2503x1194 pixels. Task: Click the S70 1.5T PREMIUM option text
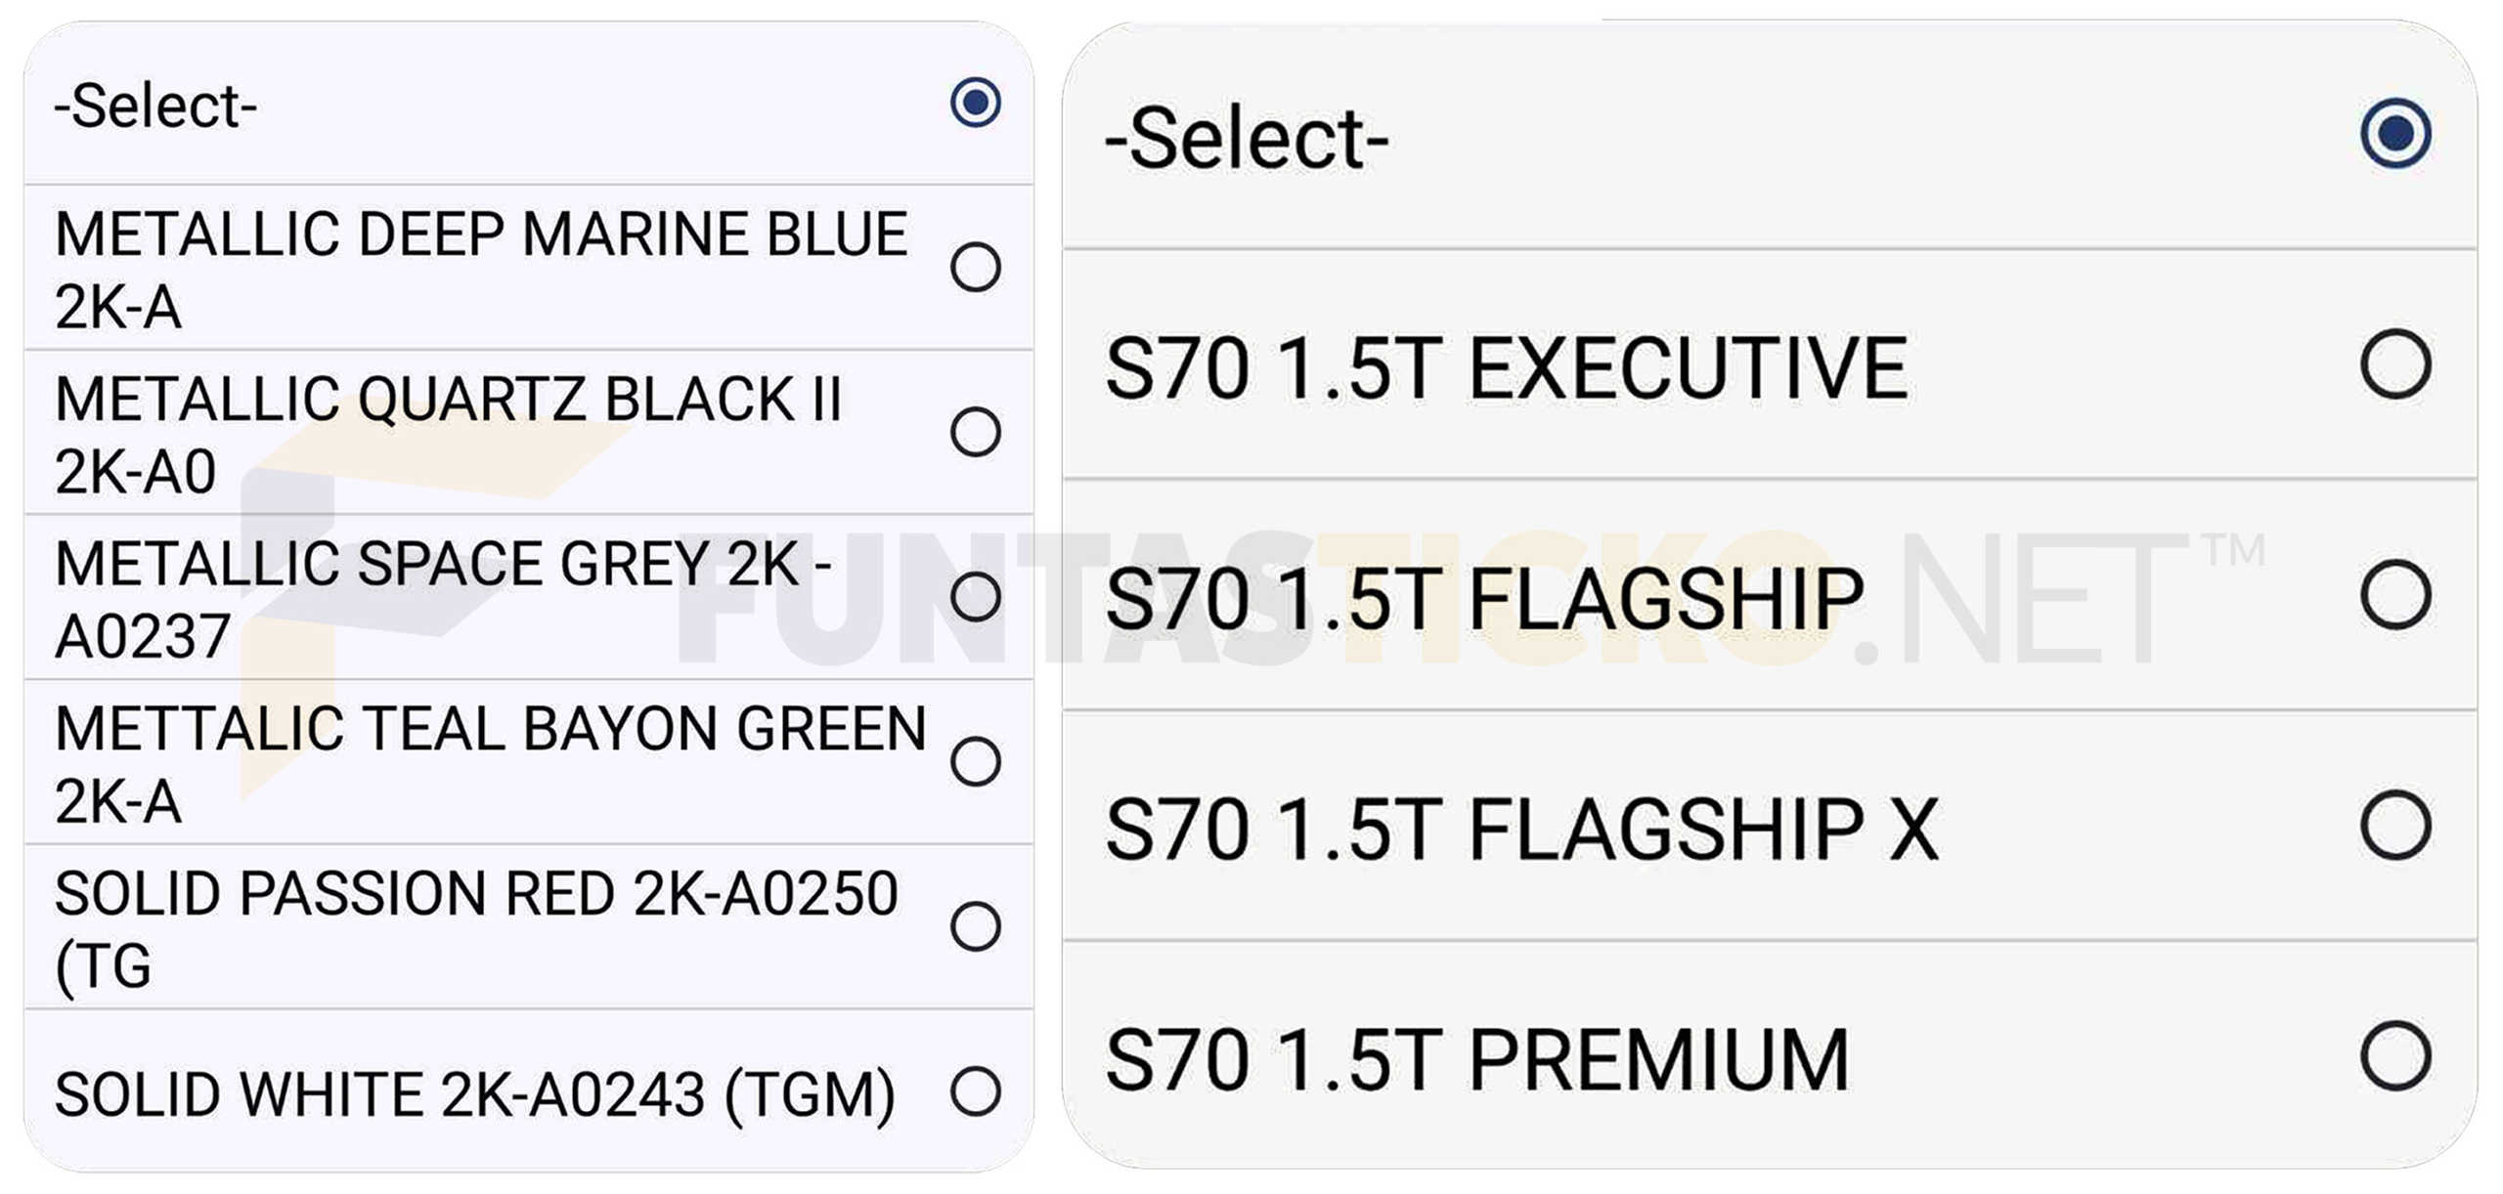tap(1477, 1060)
